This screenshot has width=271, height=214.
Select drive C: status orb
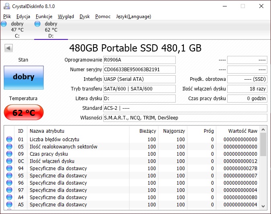[x=4, y=24]
